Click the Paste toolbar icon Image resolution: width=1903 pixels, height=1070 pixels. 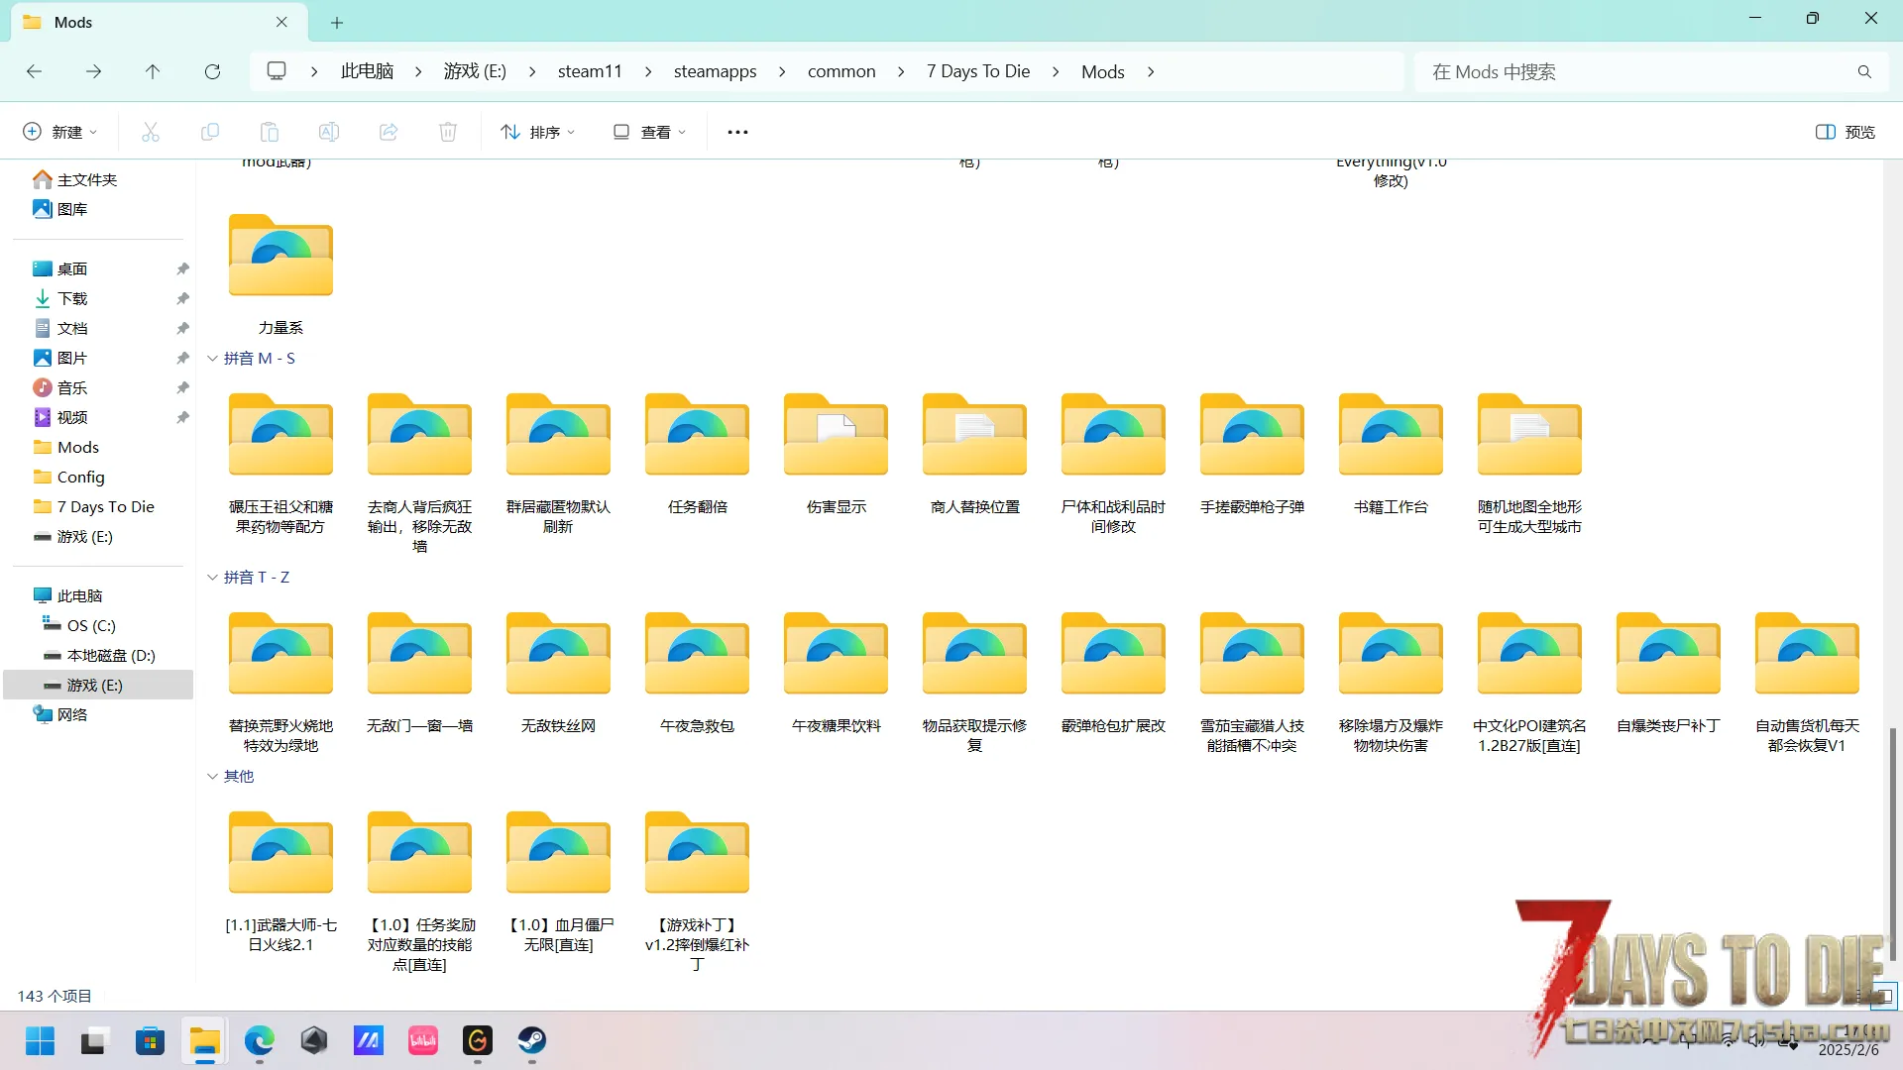pyautogui.click(x=270, y=132)
